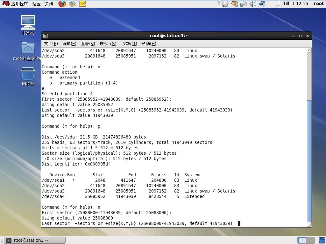Image resolution: width=326 pixels, height=244 pixels.
Task: Close the terminal window
Action: pyautogui.click(x=308, y=36)
